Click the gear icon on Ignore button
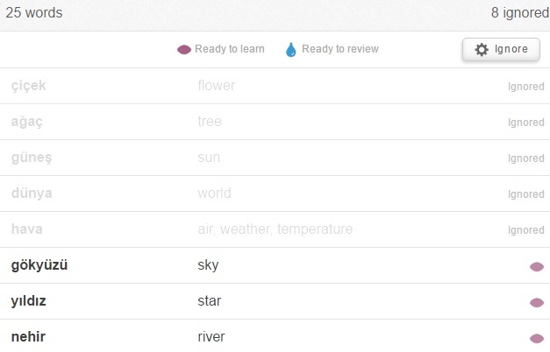Viewport: 550px width, 352px height. [482, 49]
